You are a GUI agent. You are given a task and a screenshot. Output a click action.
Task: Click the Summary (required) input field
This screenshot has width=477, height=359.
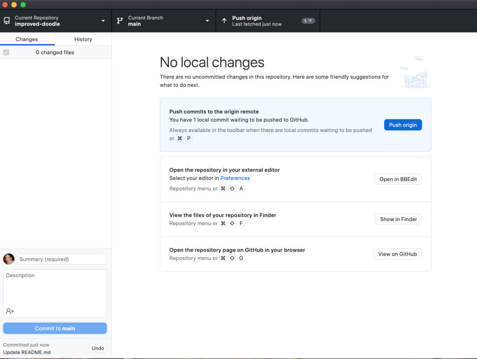pyautogui.click(x=62, y=259)
